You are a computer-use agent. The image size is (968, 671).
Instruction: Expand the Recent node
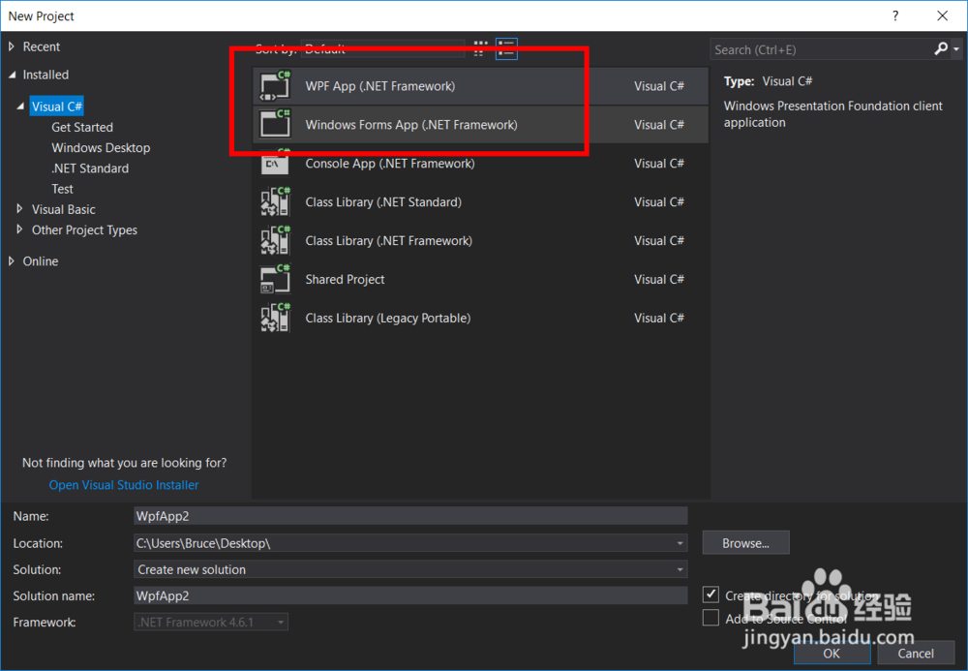tap(11, 46)
